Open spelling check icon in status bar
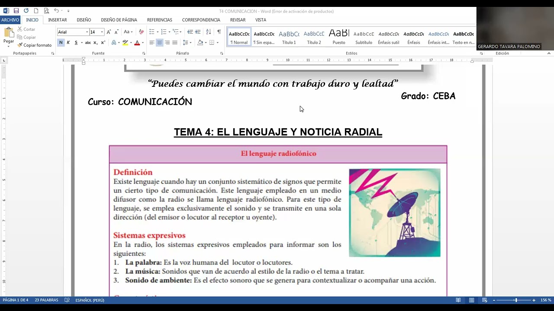Screen dimensions: 554x311 coord(67,300)
